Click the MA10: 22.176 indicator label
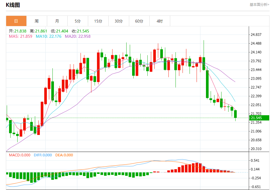The image size is (271, 190). point(49,36)
